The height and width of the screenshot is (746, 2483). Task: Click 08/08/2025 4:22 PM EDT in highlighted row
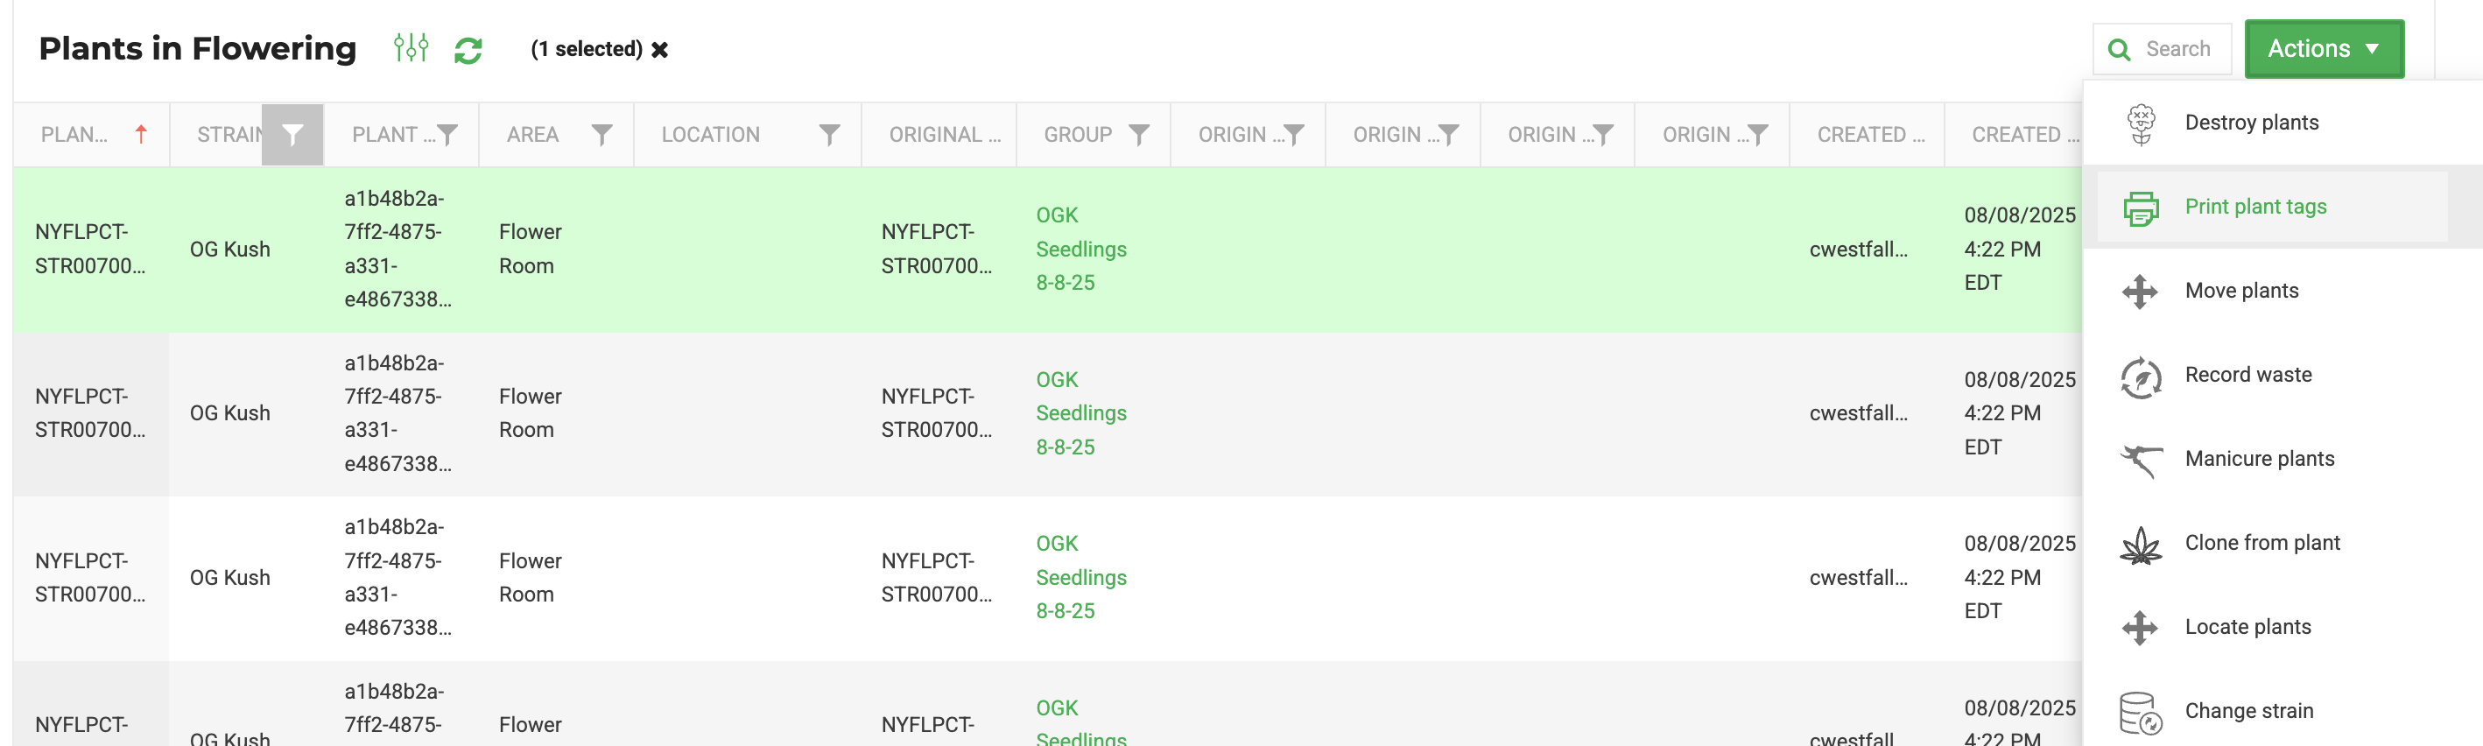click(2019, 250)
